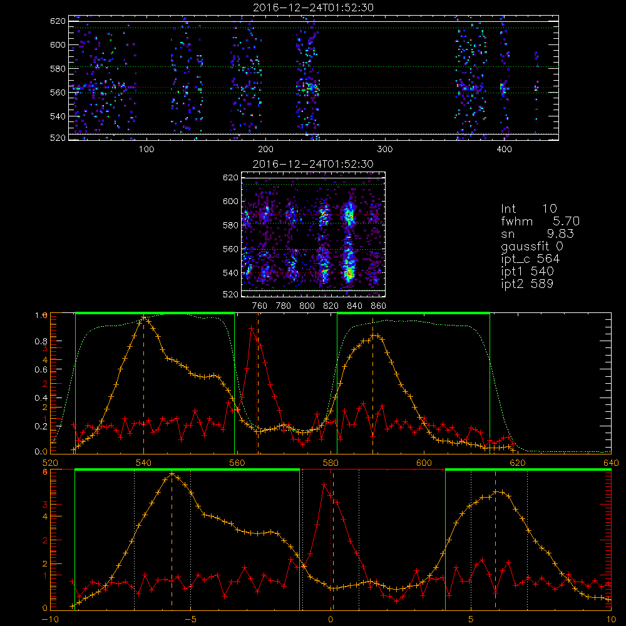The width and height of the screenshot is (626, 626).
Task: Click x-axis label -5 on bottom plot
Action: point(190,620)
